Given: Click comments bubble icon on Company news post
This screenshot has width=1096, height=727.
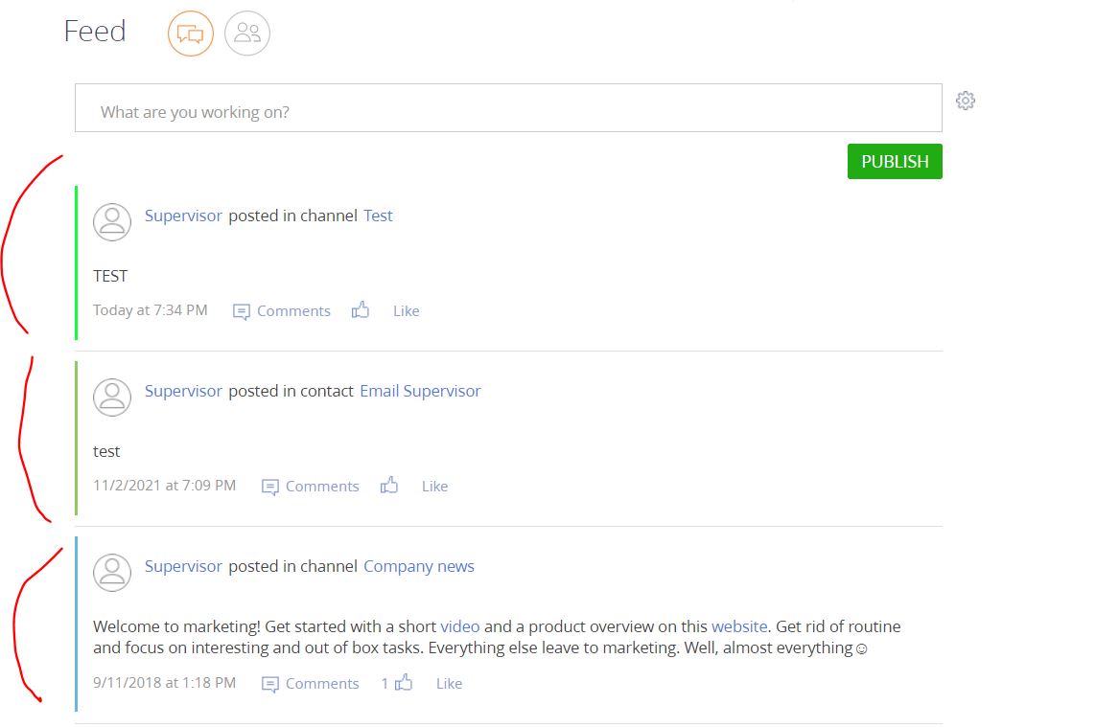Looking at the screenshot, I should click(x=269, y=684).
